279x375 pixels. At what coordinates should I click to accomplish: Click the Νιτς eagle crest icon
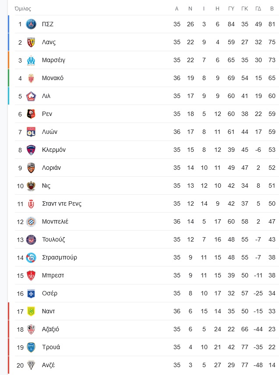click(31, 186)
